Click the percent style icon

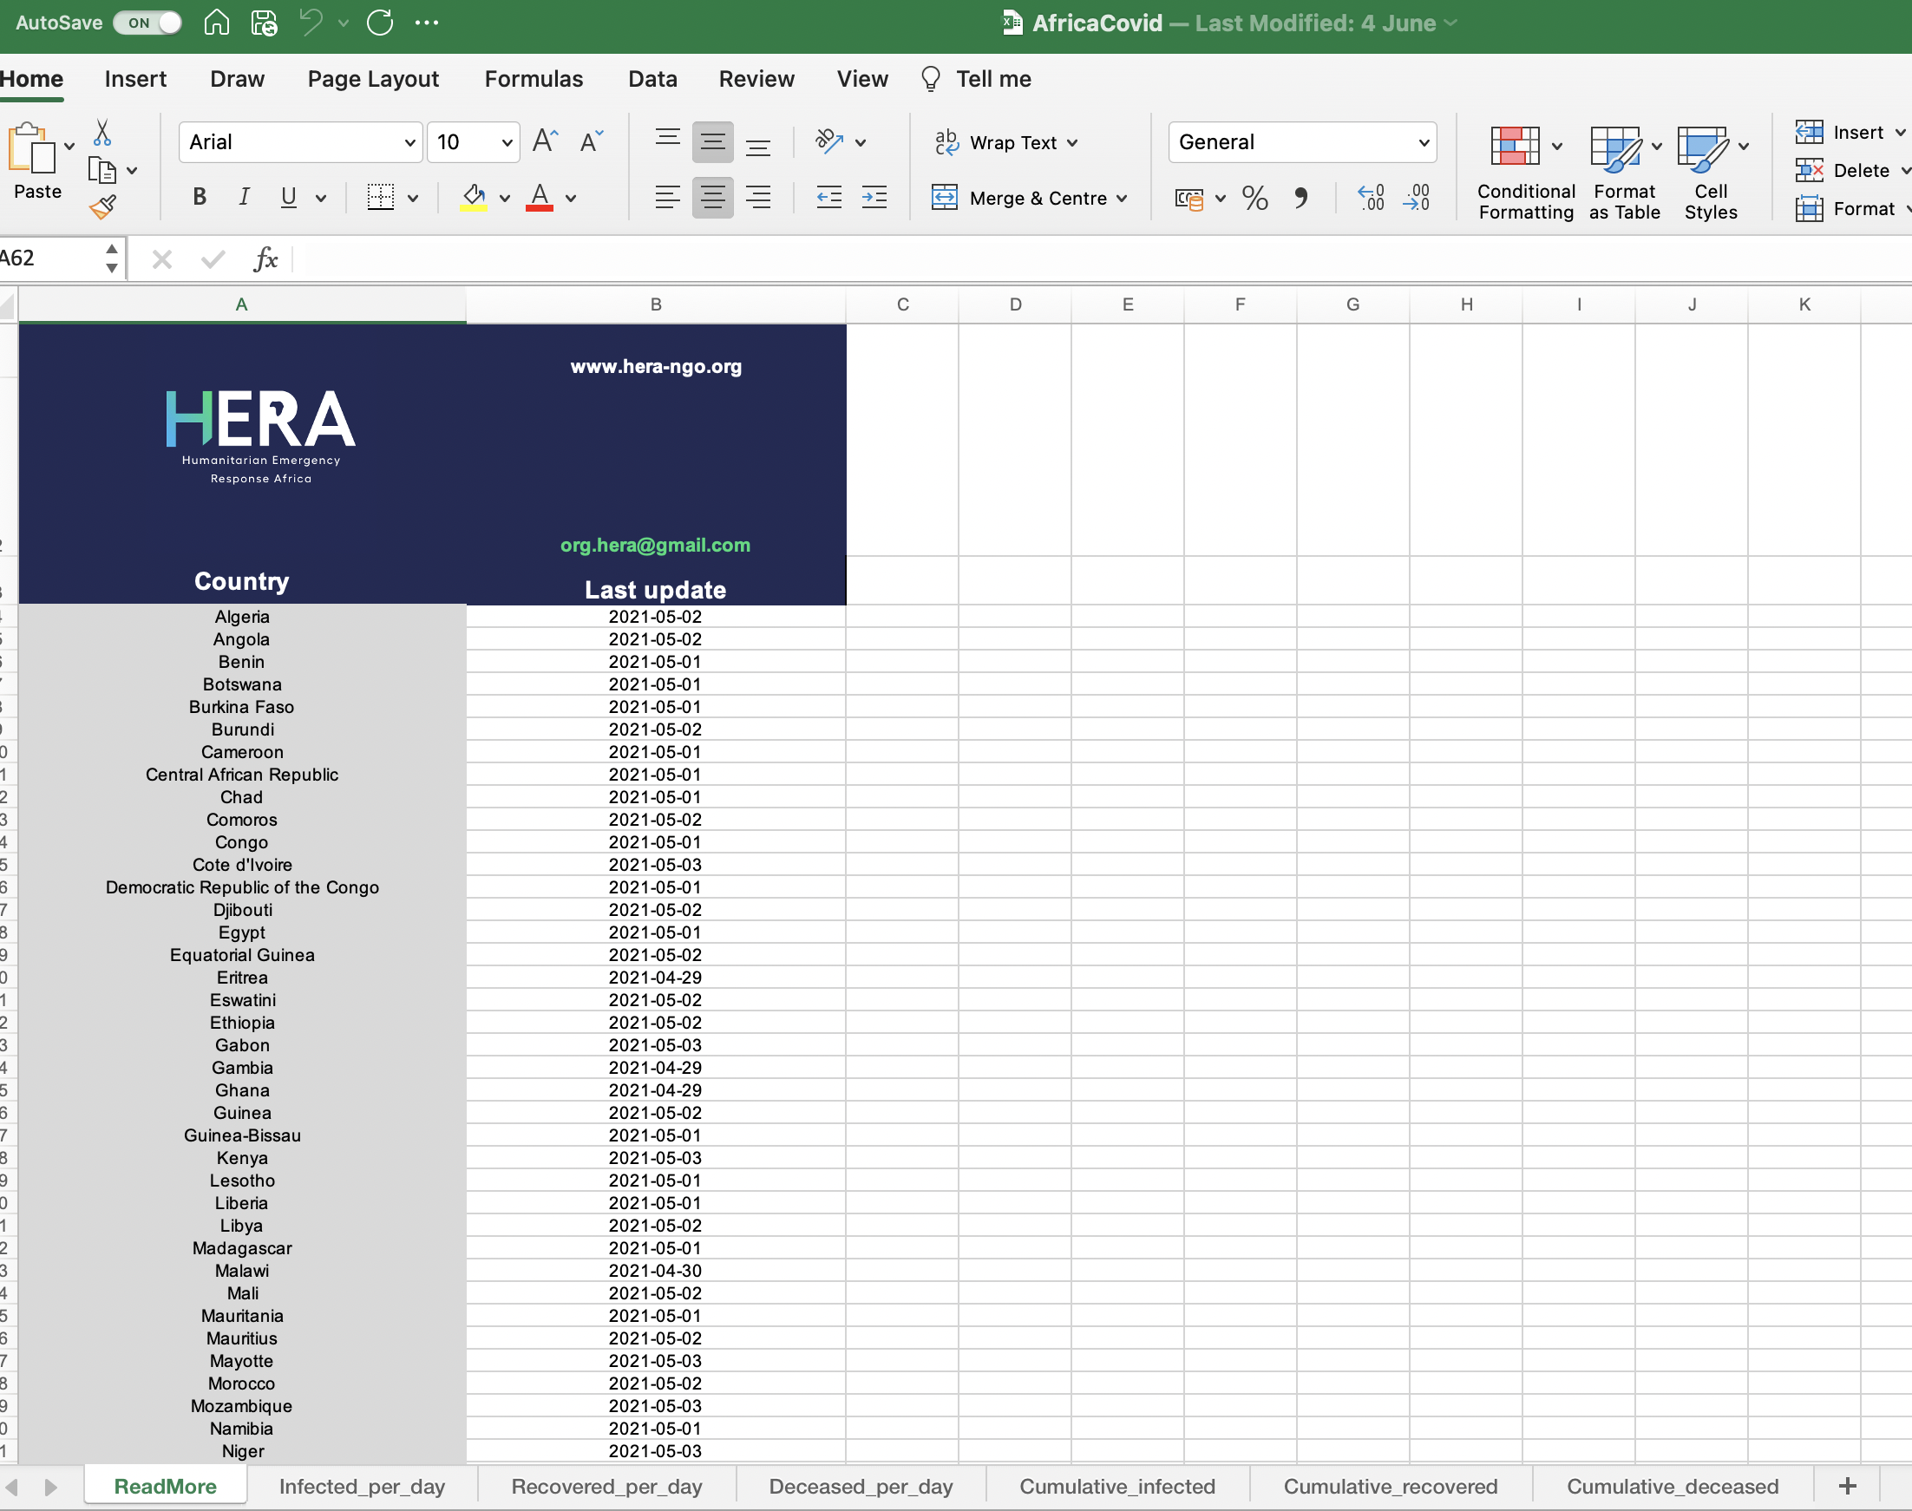pyautogui.click(x=1254, y=197)
